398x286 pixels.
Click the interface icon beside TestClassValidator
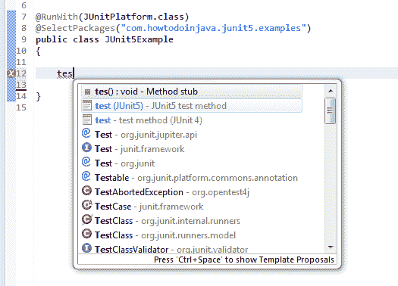(86, 248)
